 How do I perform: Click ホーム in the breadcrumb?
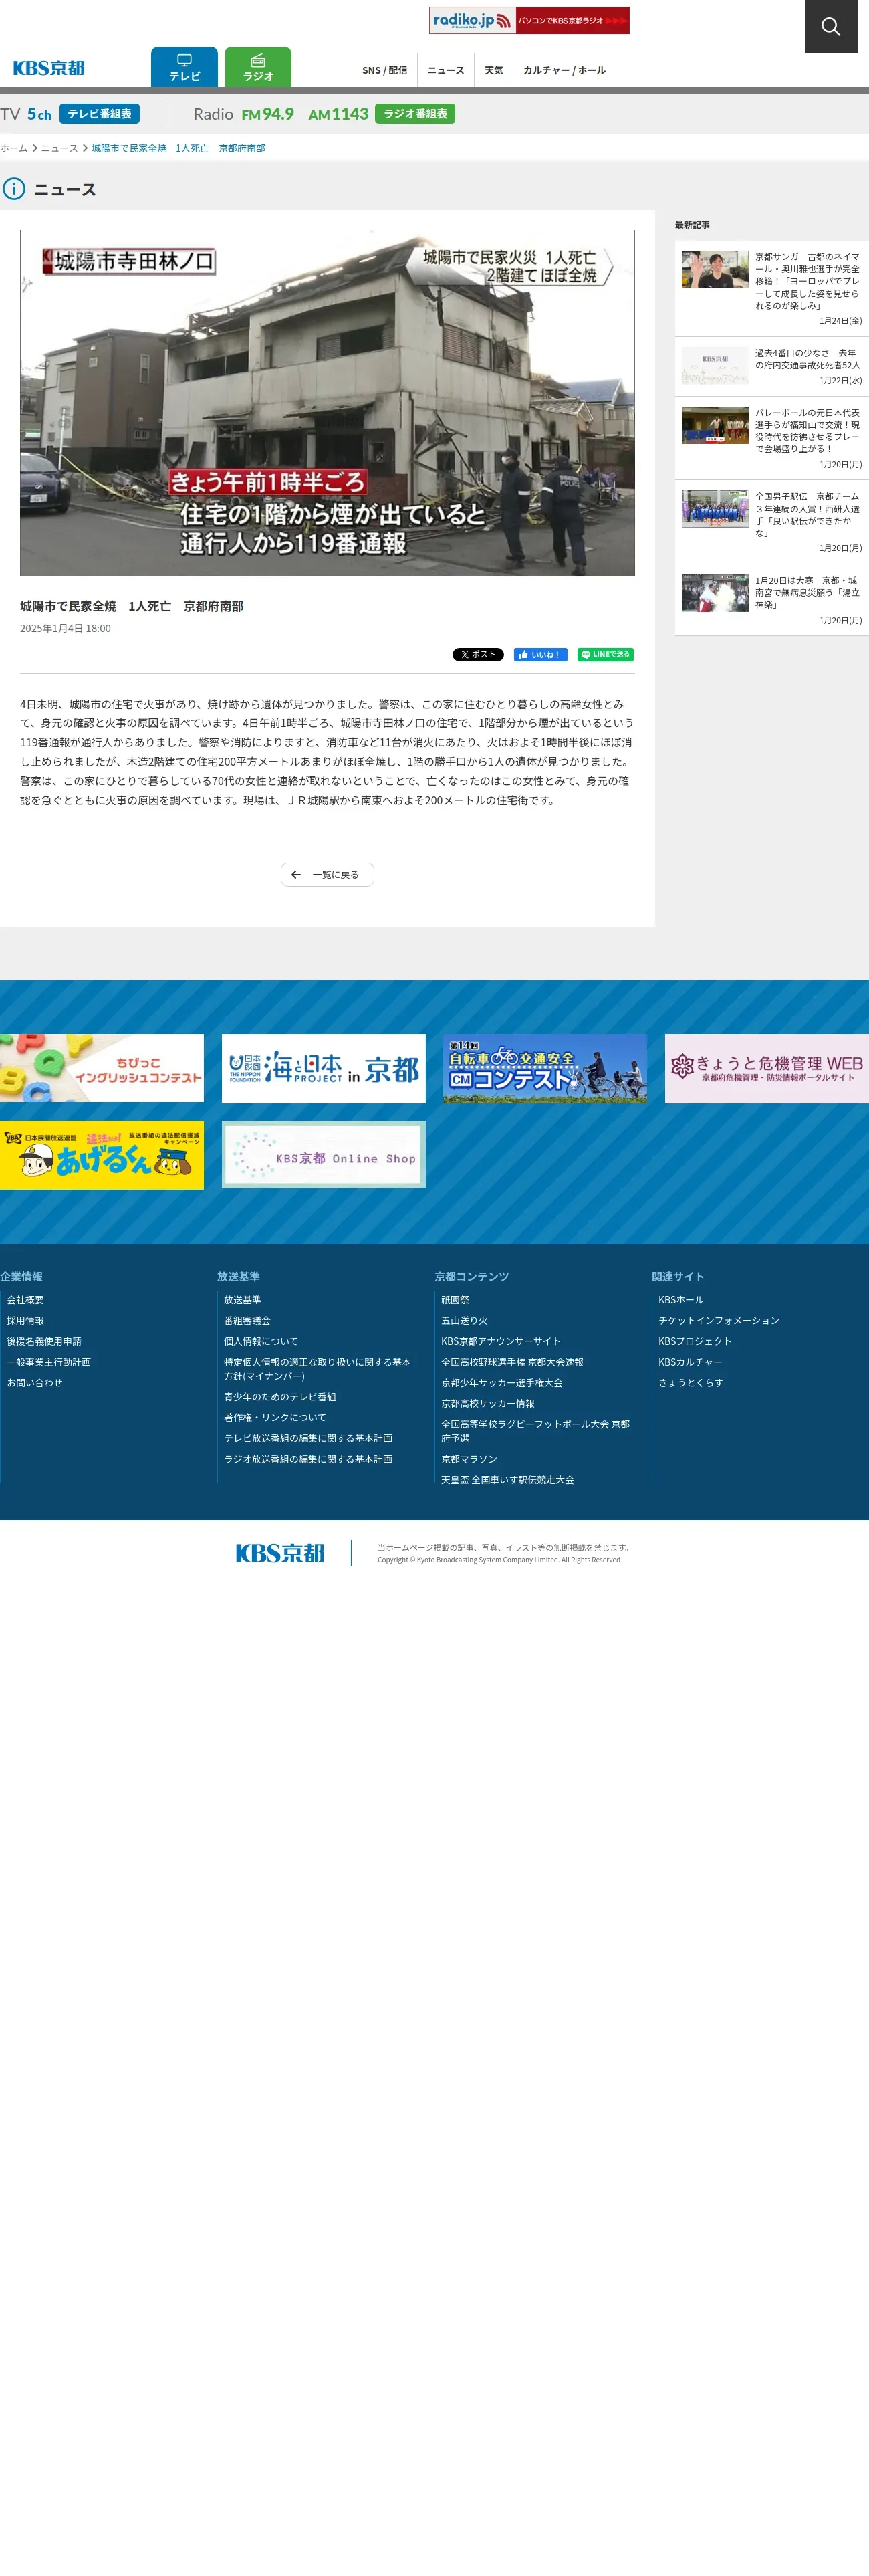pos(14,148)
